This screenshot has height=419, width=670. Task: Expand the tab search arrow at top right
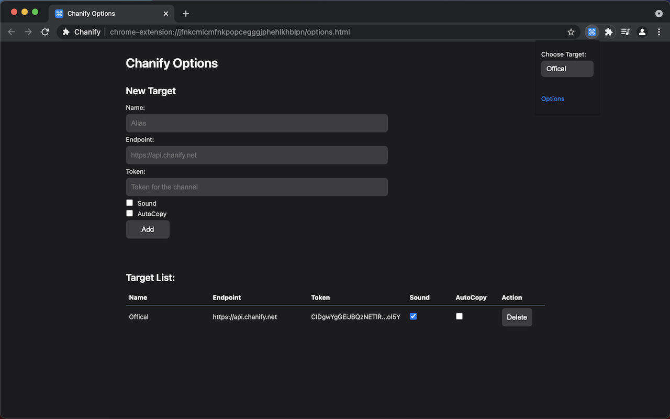[658, 14]
